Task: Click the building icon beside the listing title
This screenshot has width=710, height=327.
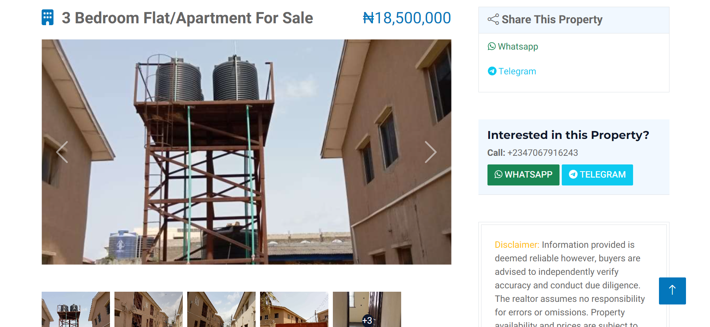Action: tap(48, 18)
